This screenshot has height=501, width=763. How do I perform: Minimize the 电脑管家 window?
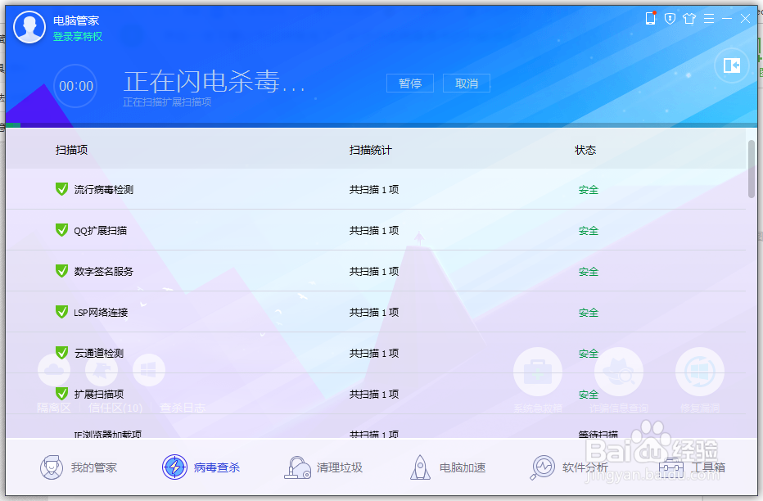[727, 19]
